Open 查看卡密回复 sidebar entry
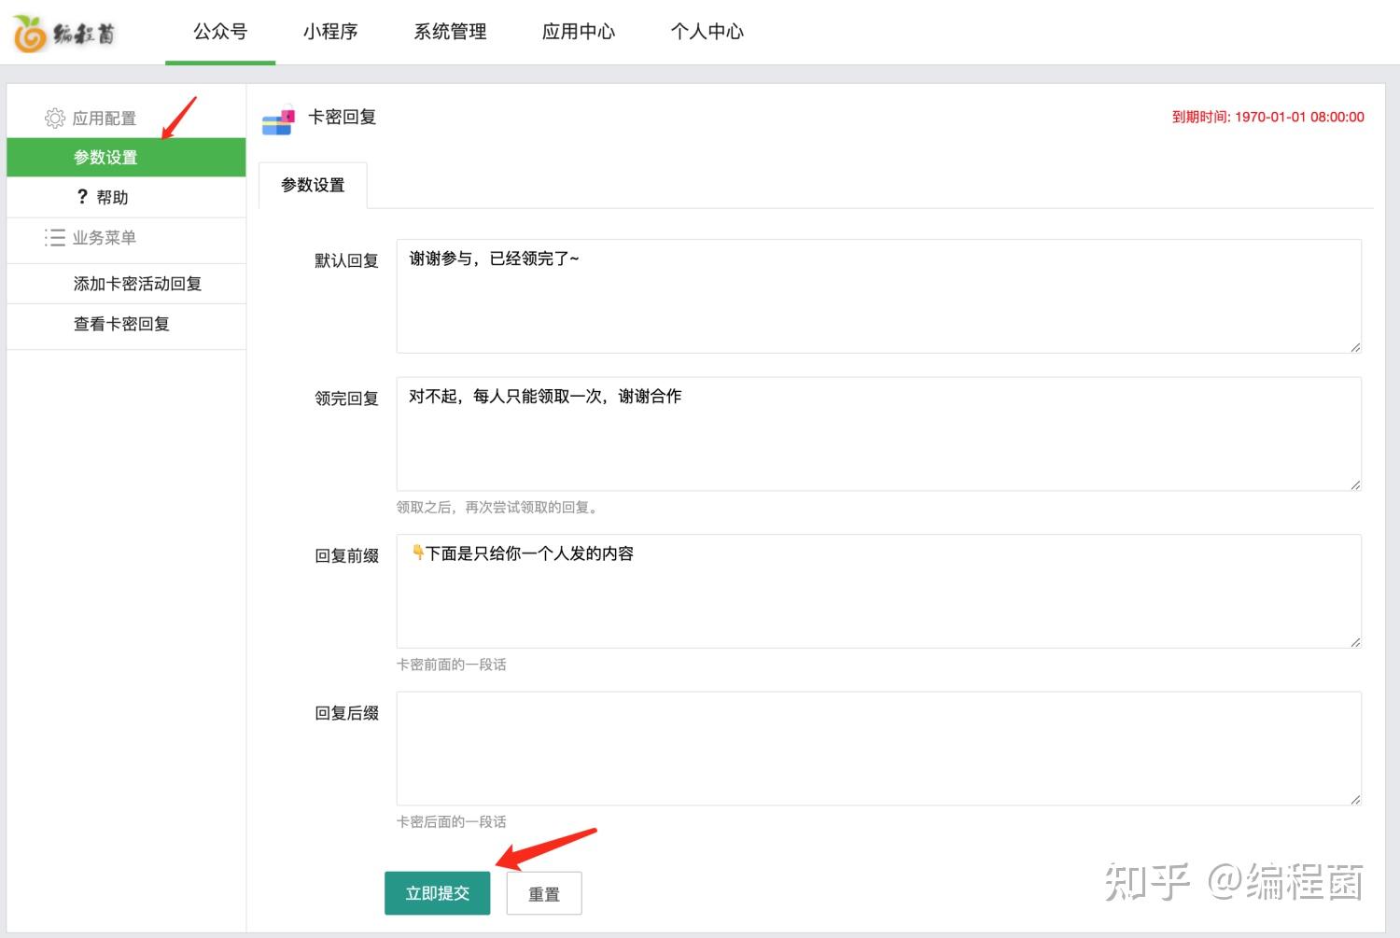This screenshot has height=938, width=1400. coord(121,324)
